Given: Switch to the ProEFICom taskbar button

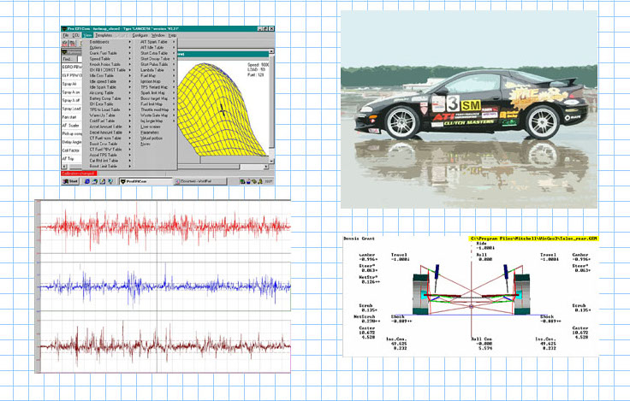Looking at the screenshot, I should point(134,181).
